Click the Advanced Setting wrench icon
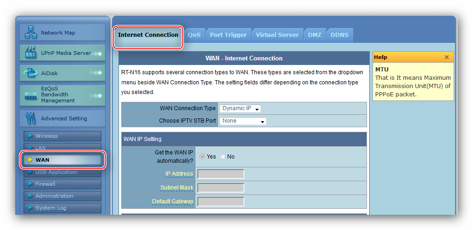This screenshot has width=473, height=230. [x=30, y=118]
